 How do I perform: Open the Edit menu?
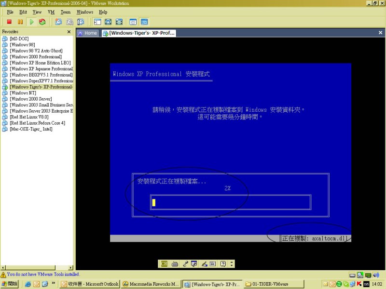[23, 12]
